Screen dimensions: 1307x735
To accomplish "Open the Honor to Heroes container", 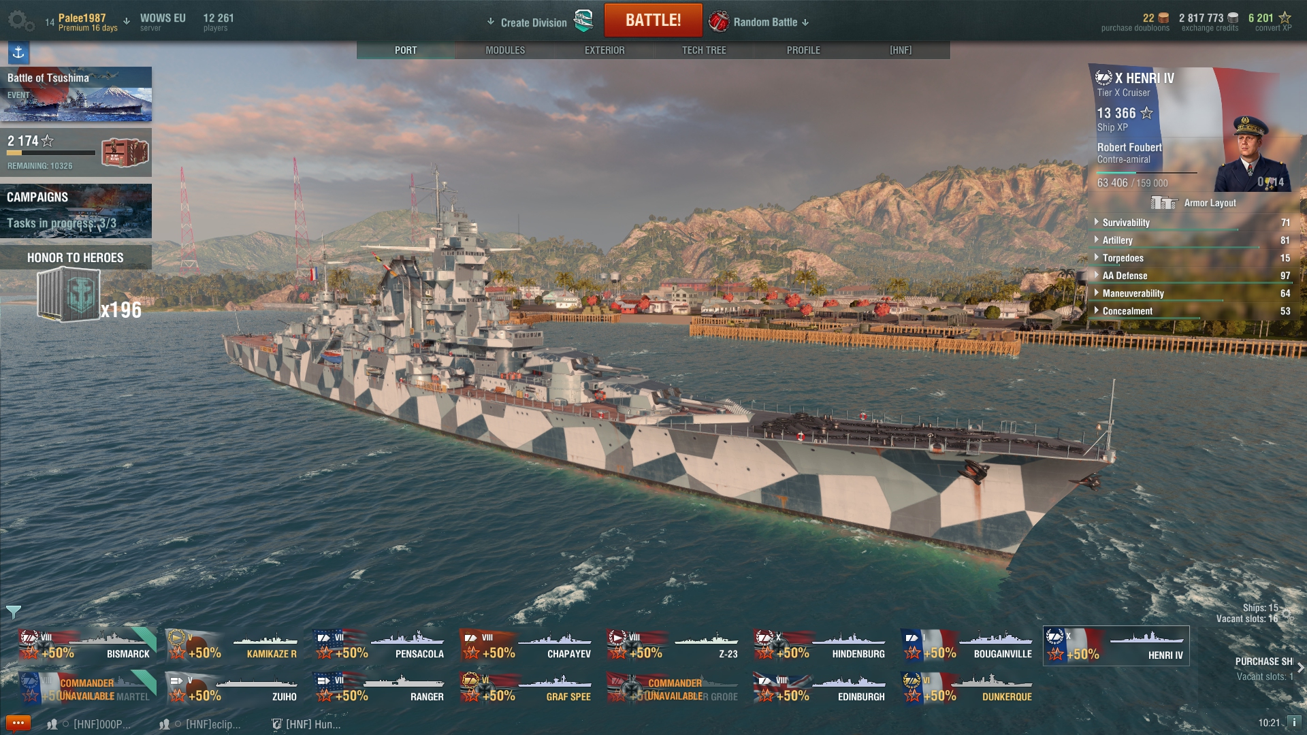I will click(x=69, y=295).
